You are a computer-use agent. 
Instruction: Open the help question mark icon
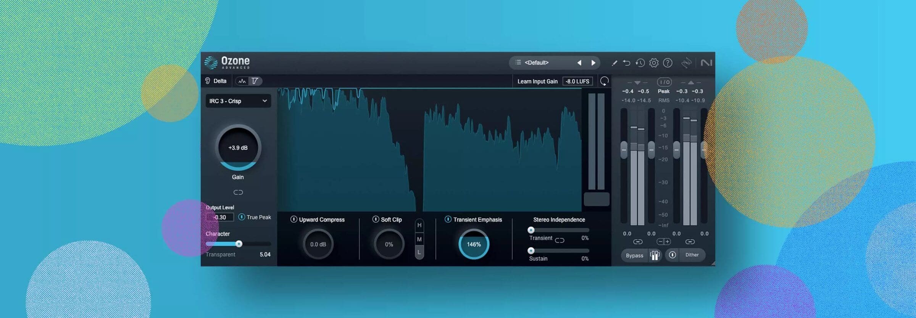tap(668, 63)
